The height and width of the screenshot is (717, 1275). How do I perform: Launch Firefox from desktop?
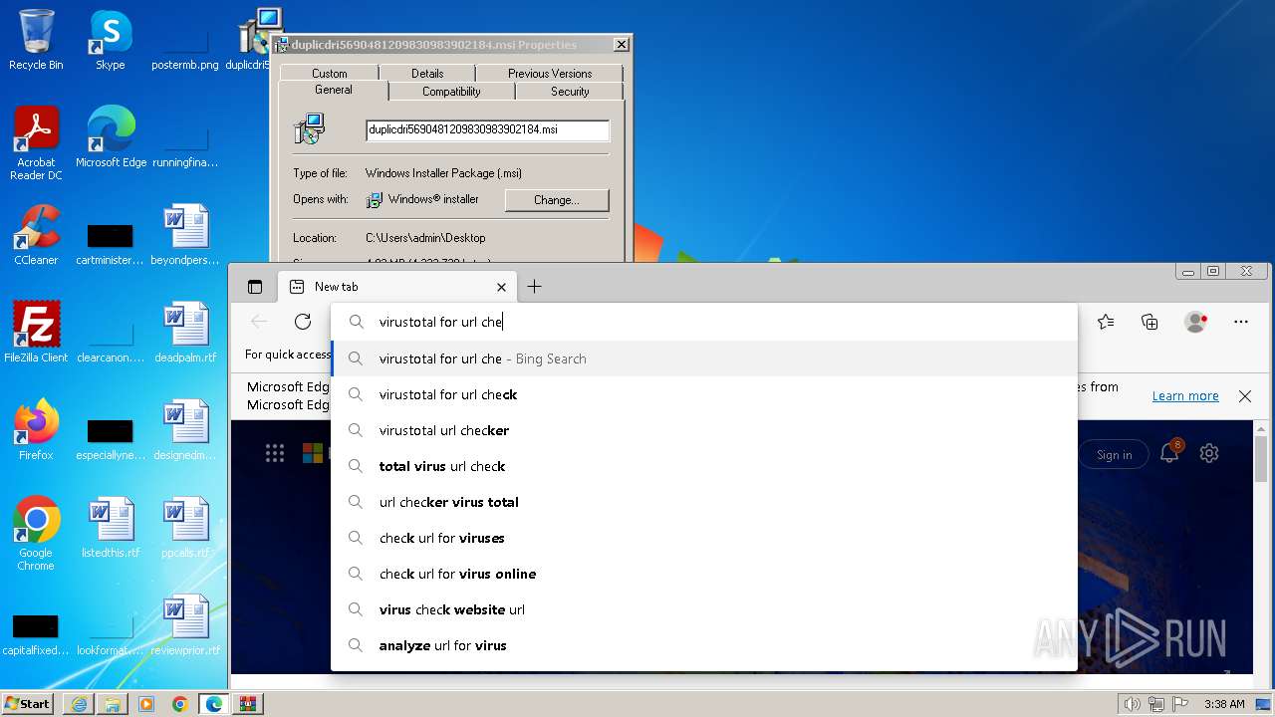pyautogui.click(x=36, y=429)
